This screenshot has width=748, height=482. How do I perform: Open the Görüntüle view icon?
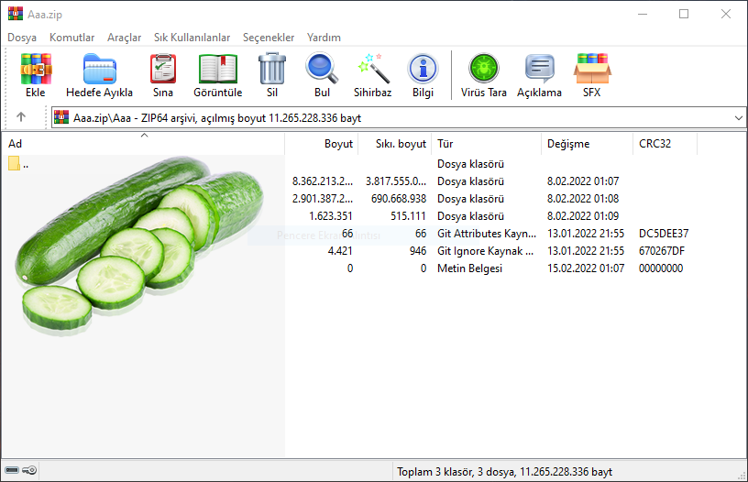pyautogui.click(x=217, y=70)
